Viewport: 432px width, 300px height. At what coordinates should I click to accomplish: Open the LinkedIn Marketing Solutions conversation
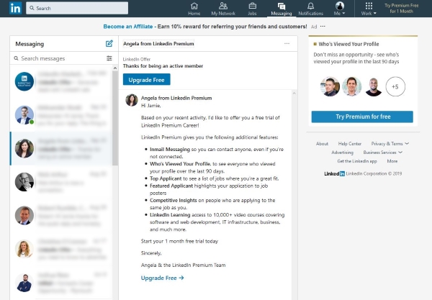click(x=61, y=81)
